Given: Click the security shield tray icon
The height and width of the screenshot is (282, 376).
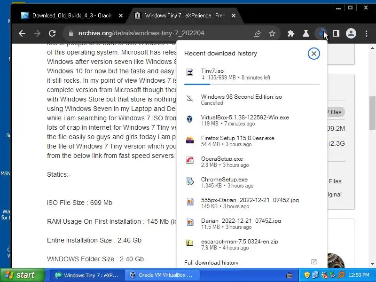Looking at the screenshot, I should 307,275.
